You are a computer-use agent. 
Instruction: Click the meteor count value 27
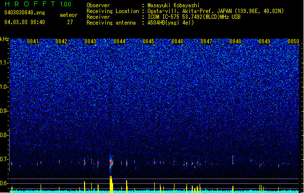click(70, 22)
